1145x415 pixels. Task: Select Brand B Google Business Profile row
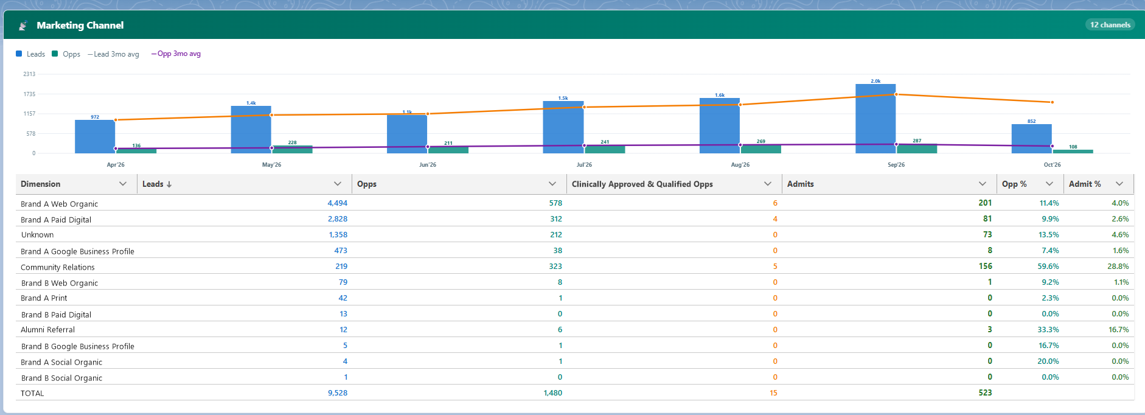575,346
